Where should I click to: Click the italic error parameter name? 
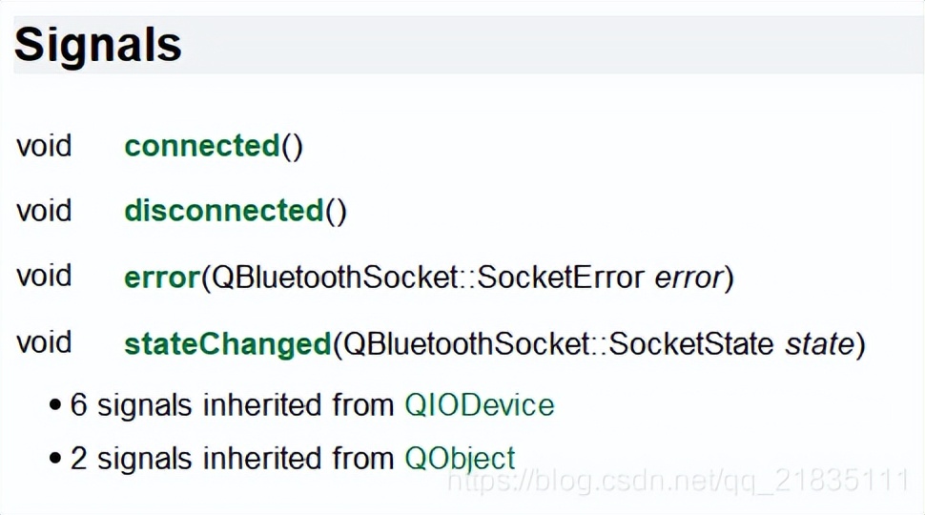pos(689,278)
